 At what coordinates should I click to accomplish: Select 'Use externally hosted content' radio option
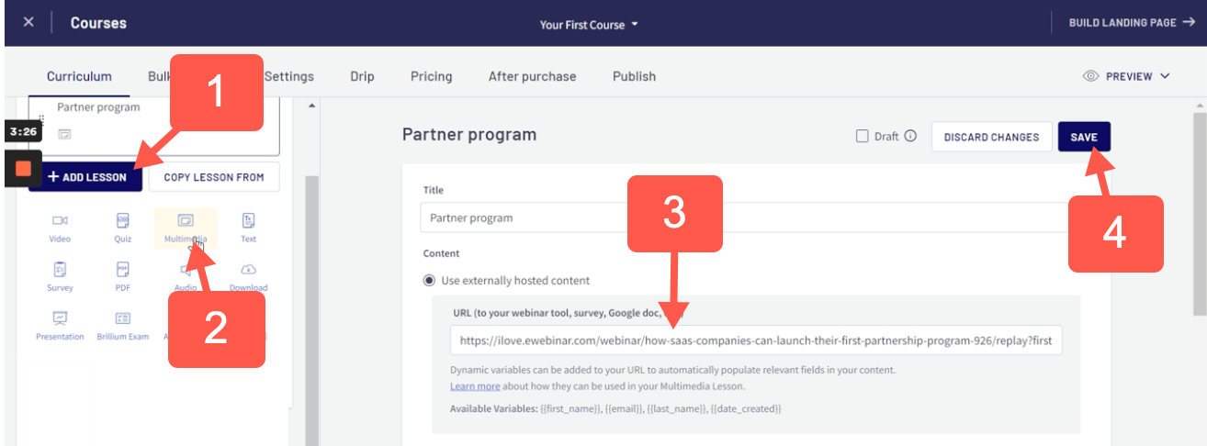coord(429,281)
